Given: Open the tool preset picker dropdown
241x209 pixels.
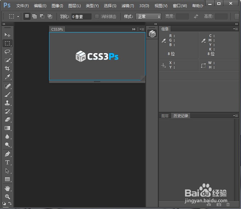Looking at the screenshot, I should [x=18, y=16].
